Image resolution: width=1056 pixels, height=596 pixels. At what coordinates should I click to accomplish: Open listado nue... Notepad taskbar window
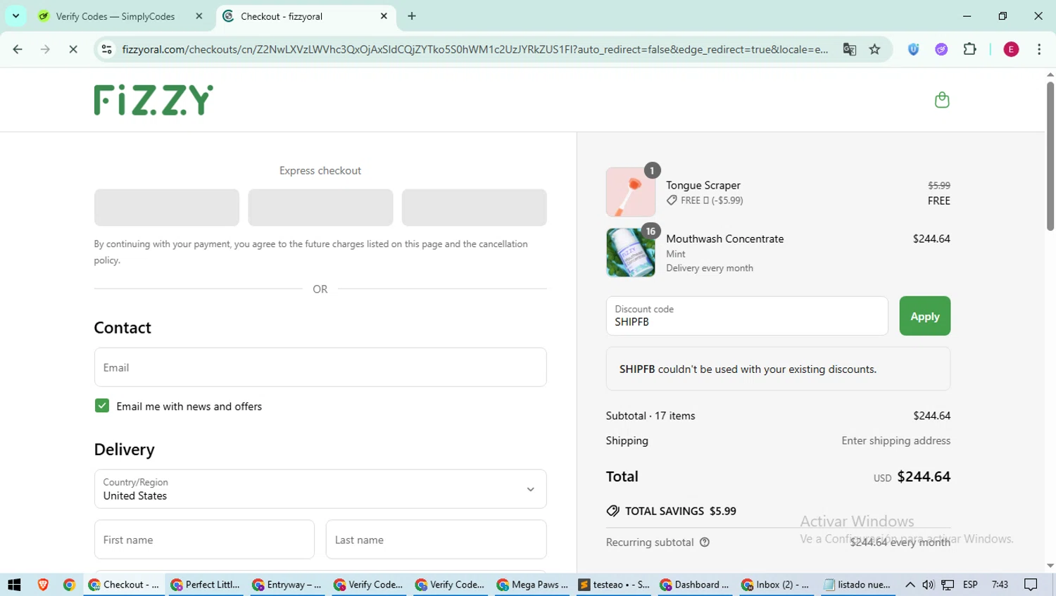[857, 585]
